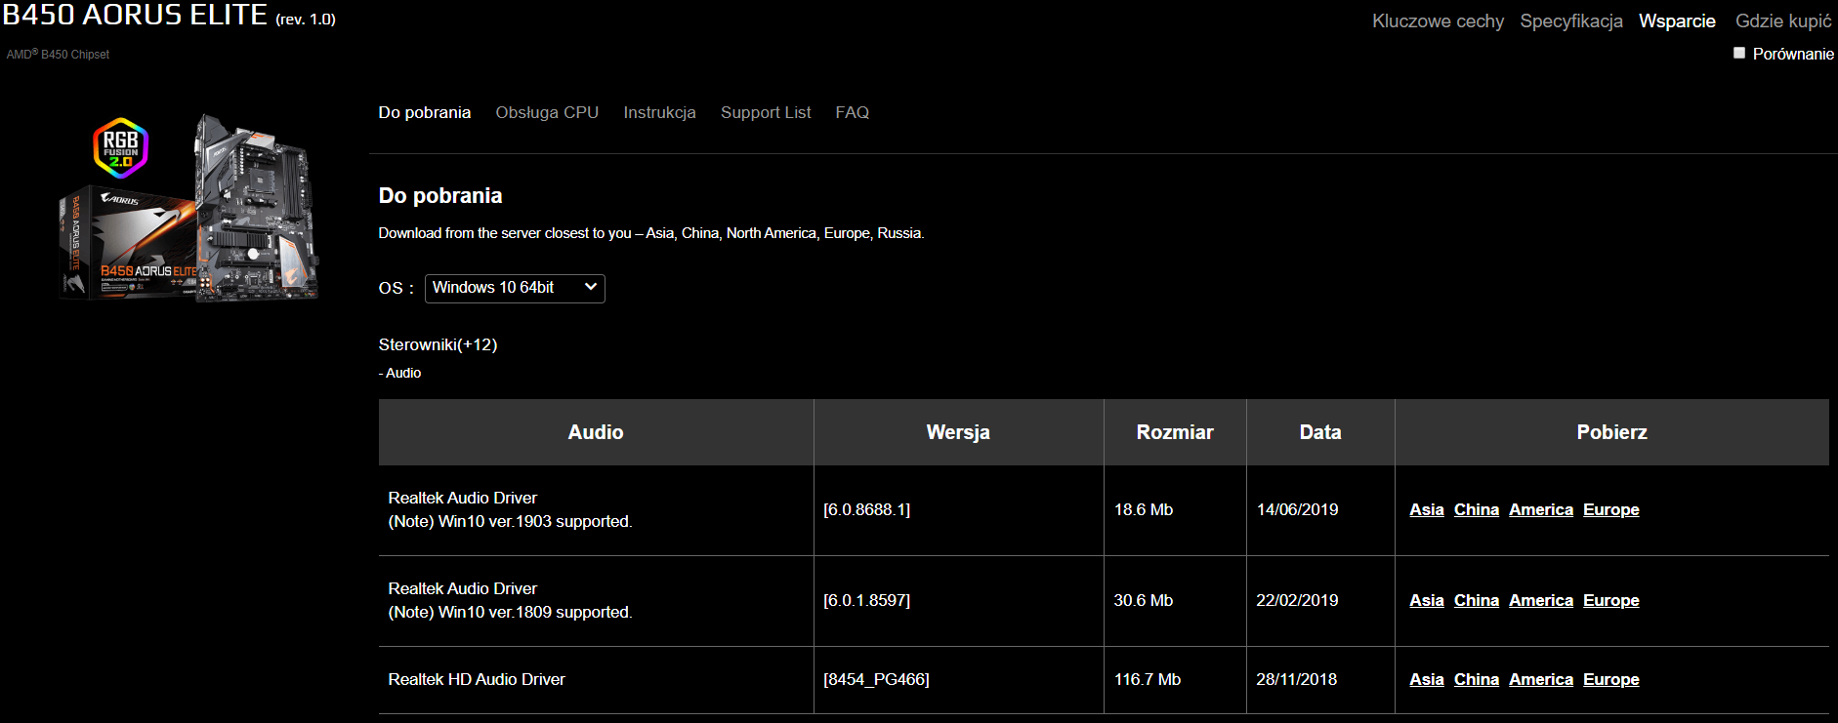Open Kluczowe cechy in top navigation
Screen dimensions: 1838x723
pyautogui.click(x=1438, y=20)
